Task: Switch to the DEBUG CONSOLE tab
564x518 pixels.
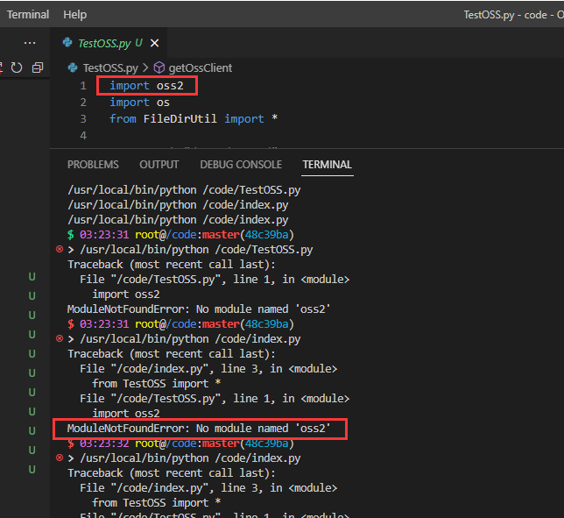Action: (x=241, y=165)
